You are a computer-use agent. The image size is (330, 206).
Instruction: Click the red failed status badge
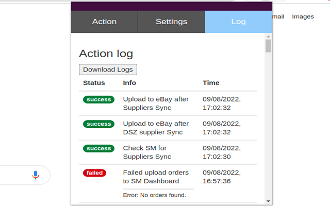[x=94, y=173]
